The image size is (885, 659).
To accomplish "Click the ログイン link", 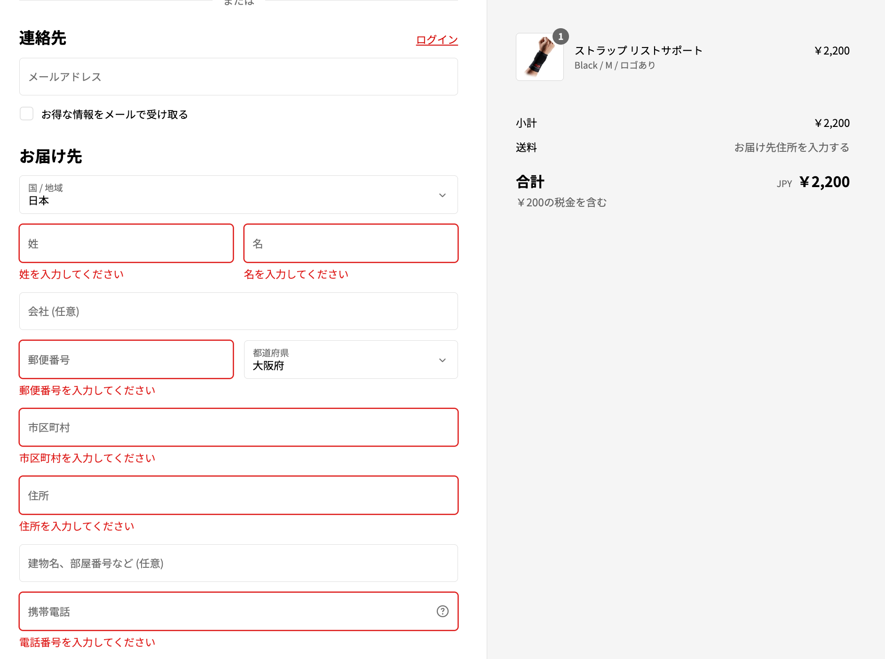I will [437, 40].
